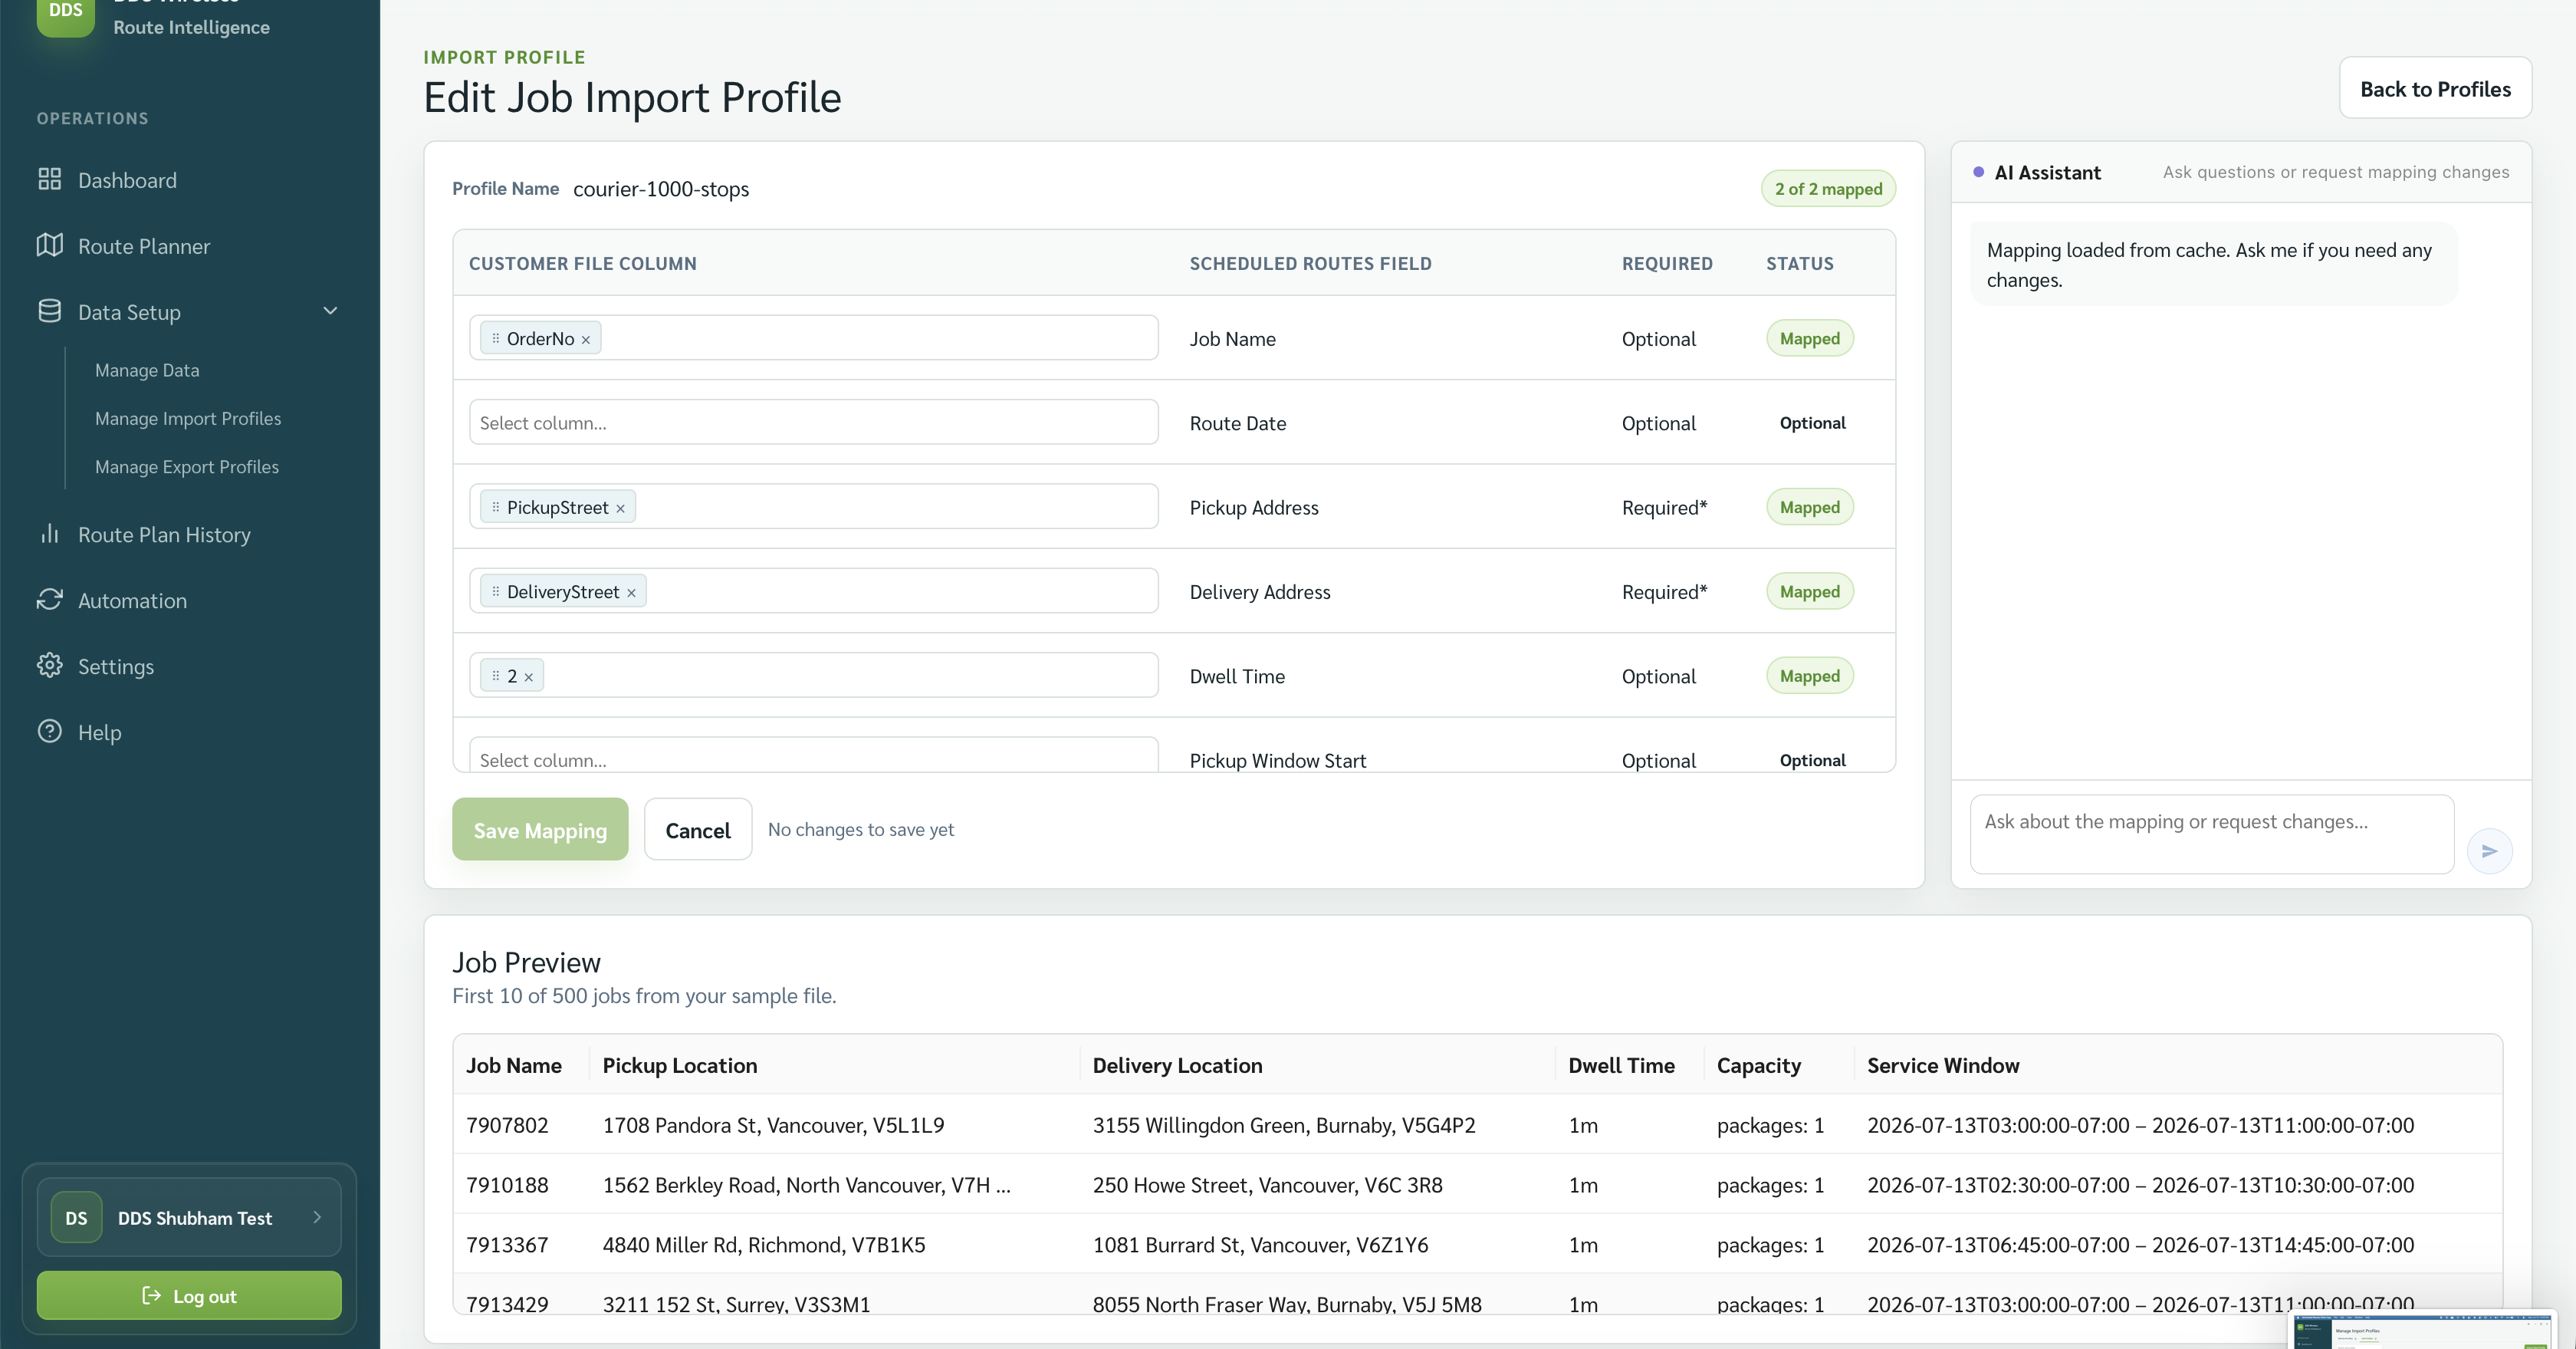
Task: Open the Pickup Window Start column selector
Action: [813, 754]
